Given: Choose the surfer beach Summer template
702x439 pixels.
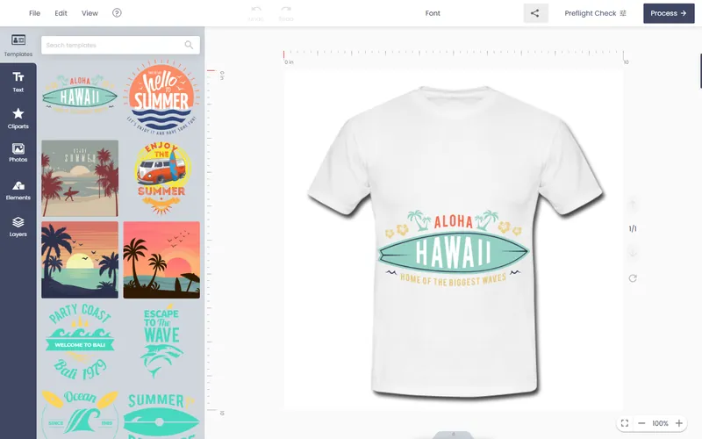Looking at the screenshot, I should pyautogui.click(x=80, y=178).
